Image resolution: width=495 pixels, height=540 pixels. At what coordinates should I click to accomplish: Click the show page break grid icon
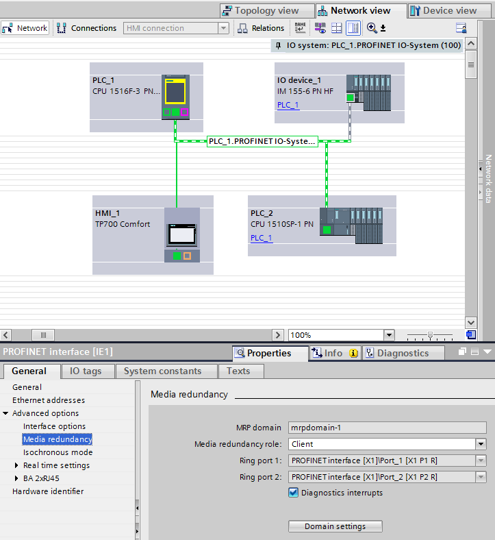(336, 28)
